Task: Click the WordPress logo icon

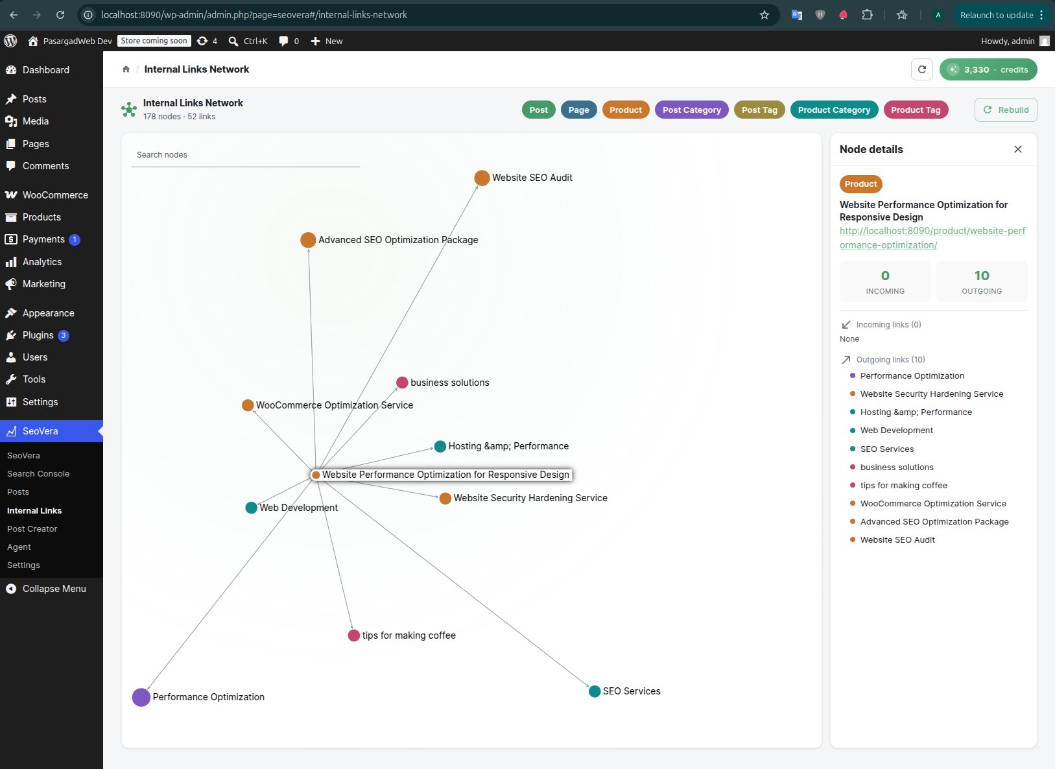Action: [10, 41]
